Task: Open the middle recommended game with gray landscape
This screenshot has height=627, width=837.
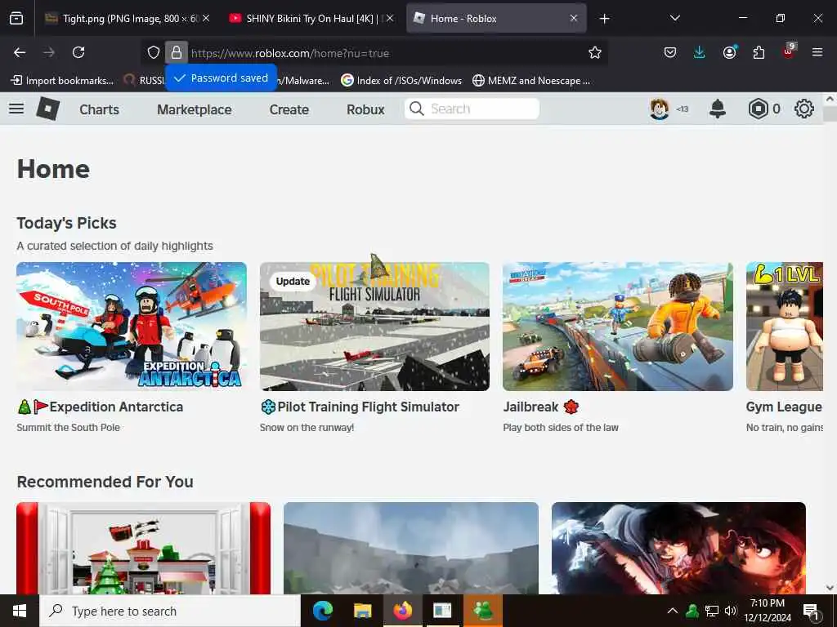Action: pos(411,548)
